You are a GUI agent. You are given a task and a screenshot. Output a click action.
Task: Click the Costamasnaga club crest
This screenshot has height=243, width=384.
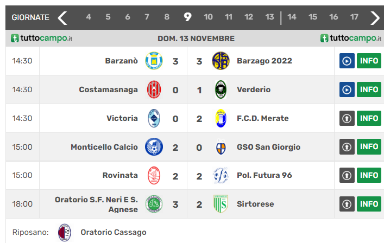click(x=154, y=89)
